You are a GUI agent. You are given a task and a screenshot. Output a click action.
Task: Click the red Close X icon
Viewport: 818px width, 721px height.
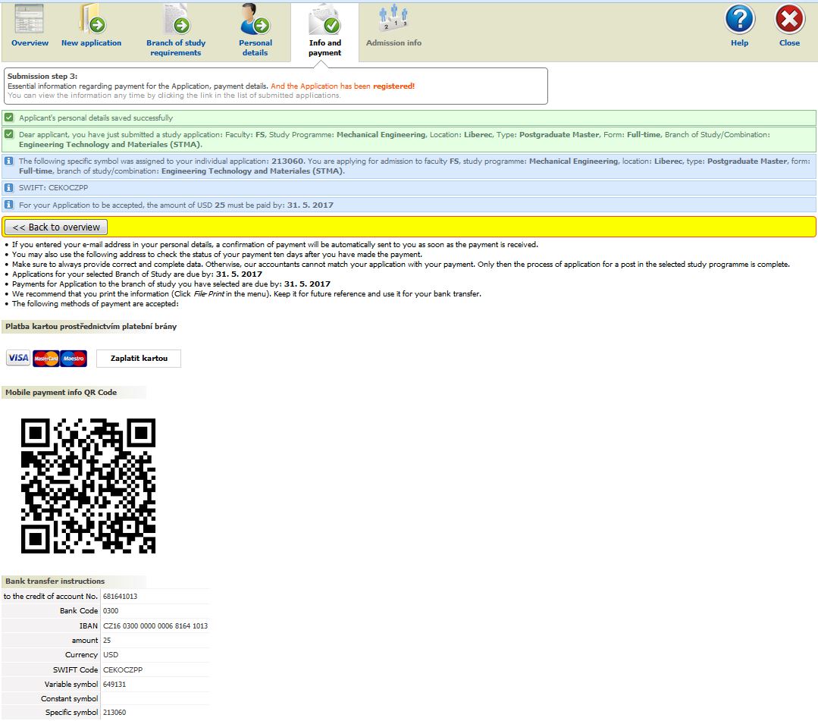[789, 19]
